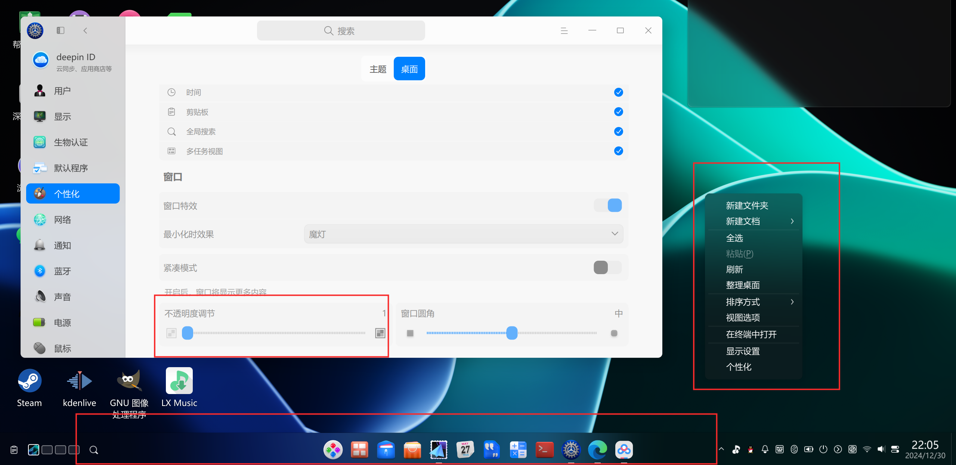Open the 最小化时效果 dropdown showing 魔灯

pos(463,234)
